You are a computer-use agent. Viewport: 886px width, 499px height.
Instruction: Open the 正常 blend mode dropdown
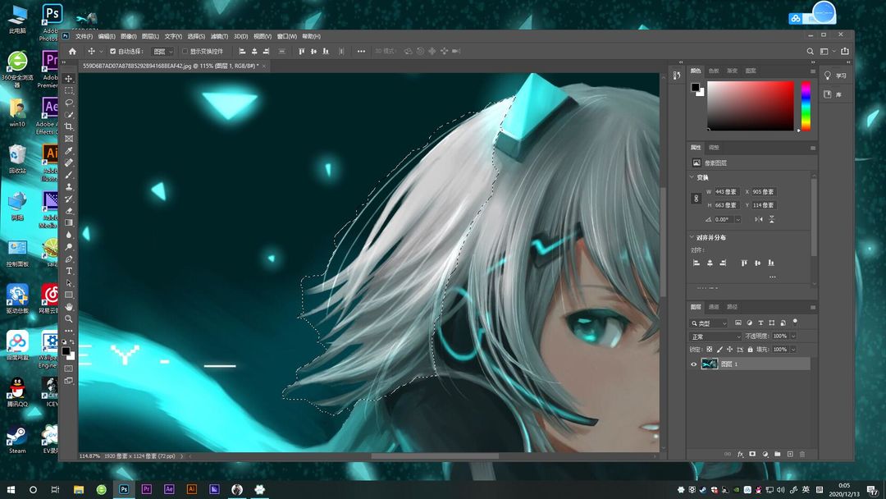pos(716,336)
